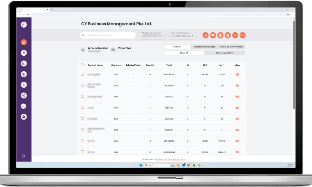Open the Xero integration sidebar icon
This screenshot has height=187, width=312.
pyautogui.click(x=24, y=106)
